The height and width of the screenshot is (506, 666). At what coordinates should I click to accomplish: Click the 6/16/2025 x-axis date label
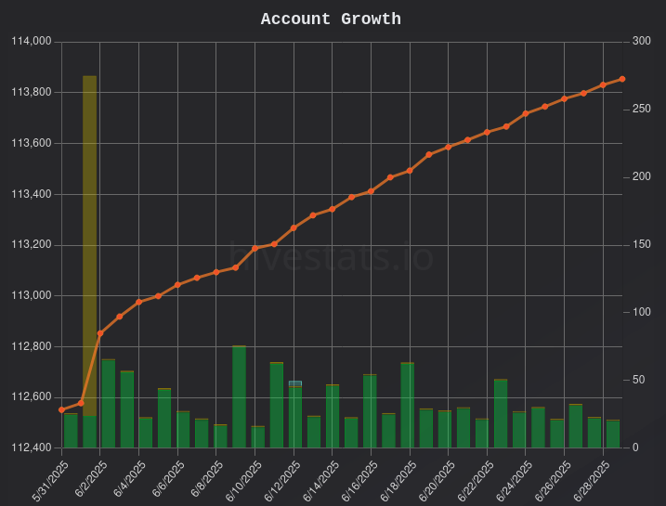point(360,481)
